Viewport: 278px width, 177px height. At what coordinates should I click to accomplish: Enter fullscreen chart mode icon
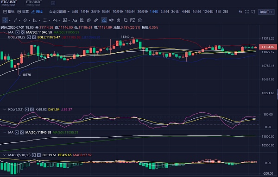pos(247,12)
